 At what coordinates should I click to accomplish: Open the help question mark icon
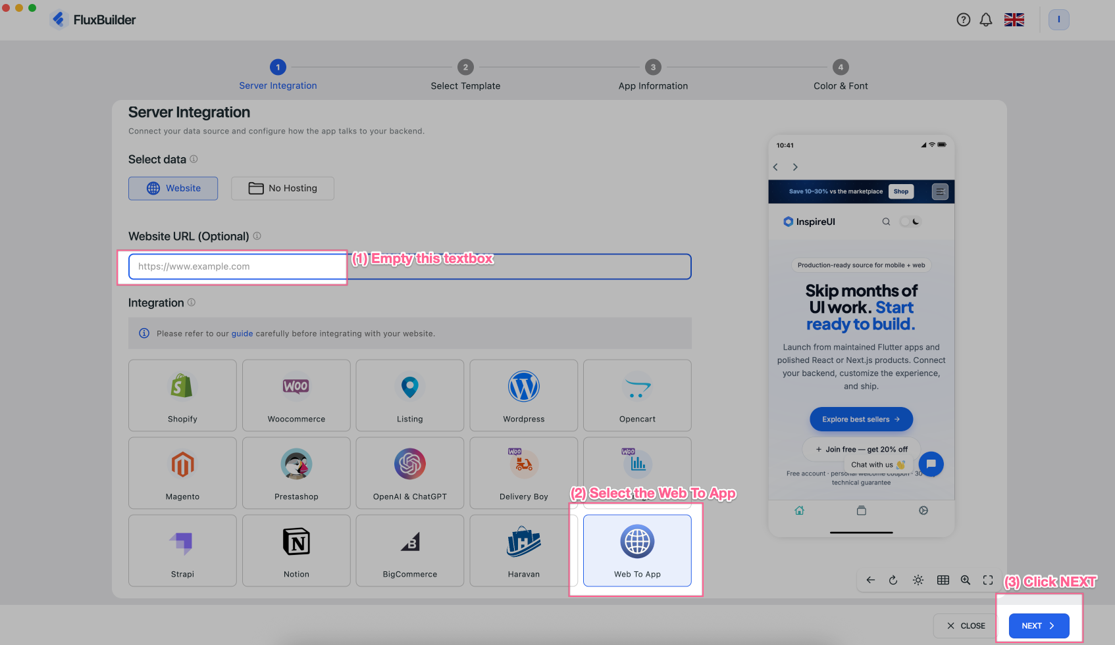pos(964,20)
